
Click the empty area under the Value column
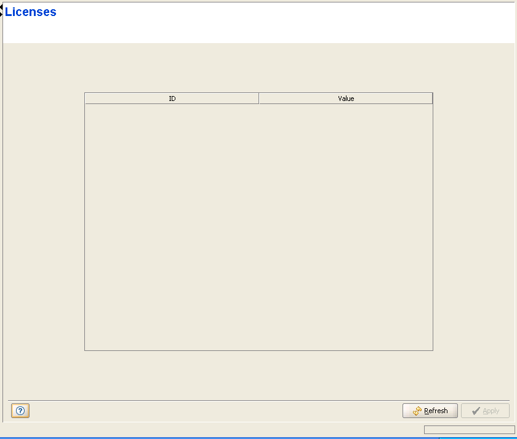[x=346, y=222]
